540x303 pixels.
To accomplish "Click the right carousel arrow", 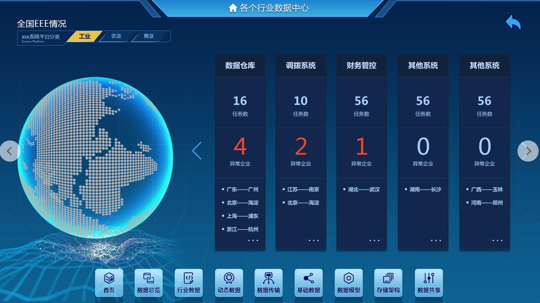I will click(x=528, y=151).
